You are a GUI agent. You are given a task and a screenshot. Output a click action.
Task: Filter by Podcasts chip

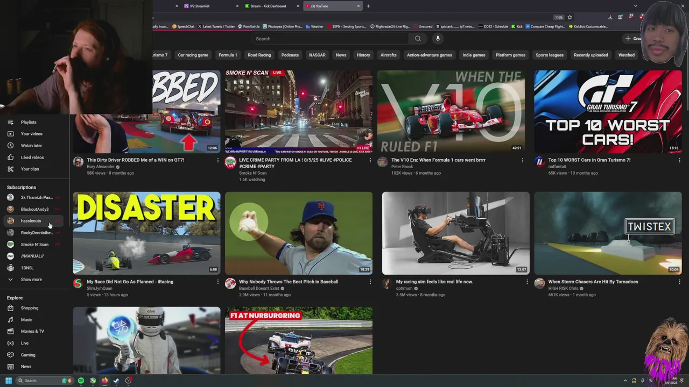(x=290, y=55)
